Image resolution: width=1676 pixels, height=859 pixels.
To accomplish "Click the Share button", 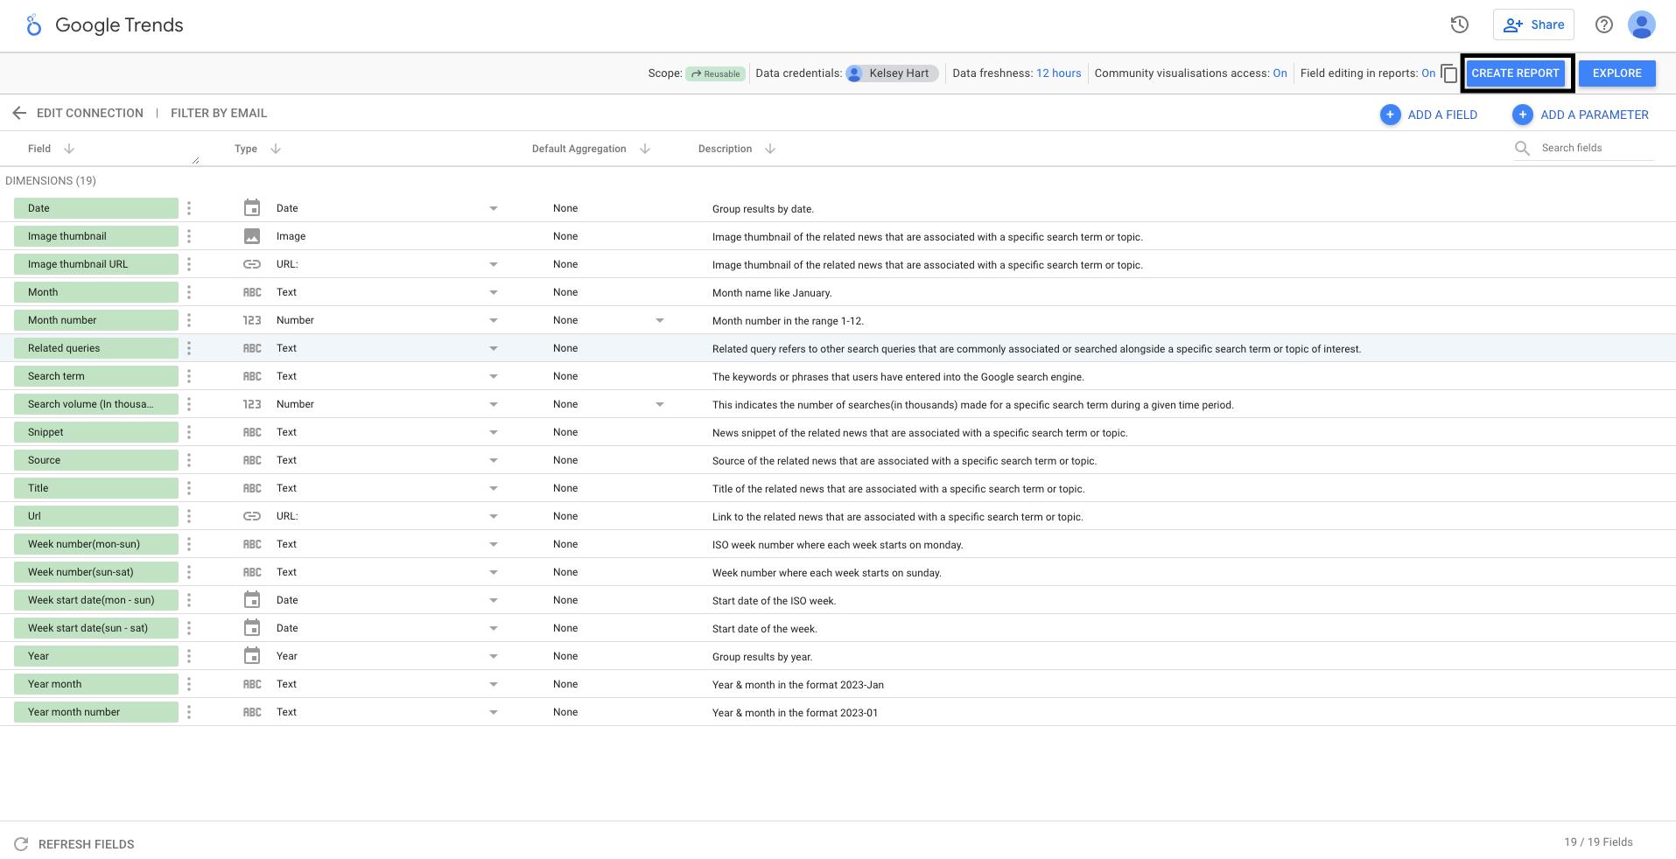I will point(1533,24).
